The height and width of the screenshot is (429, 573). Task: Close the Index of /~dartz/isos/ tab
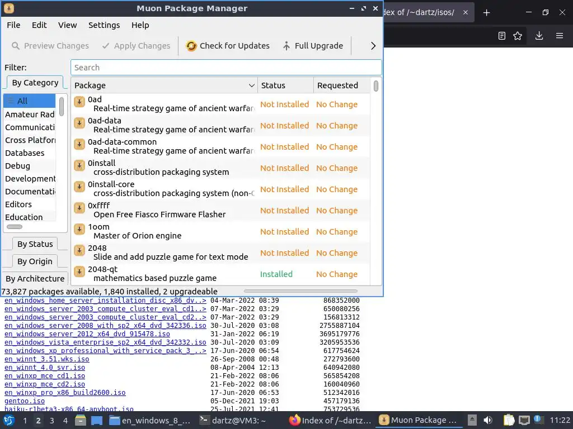466,12
